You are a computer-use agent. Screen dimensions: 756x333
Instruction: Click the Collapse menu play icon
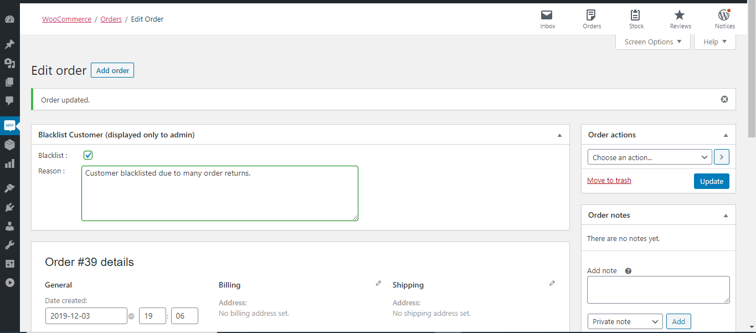(9, 283)
